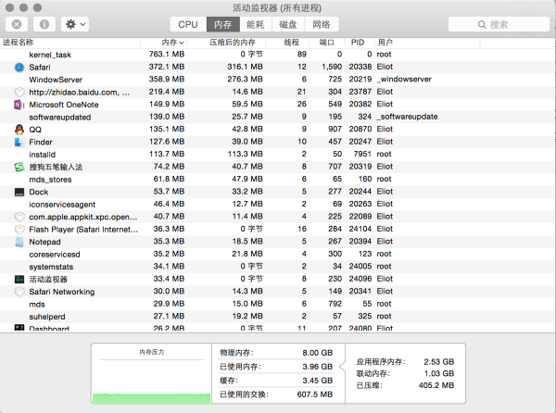Switch to the CPU tab
This screenshot has width=556, height=413.
pos(188,24)
